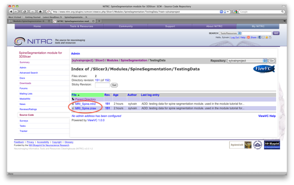Screen dimensions: 294x185
Task: Open the Home navigation tab
Action: (37, 26)
